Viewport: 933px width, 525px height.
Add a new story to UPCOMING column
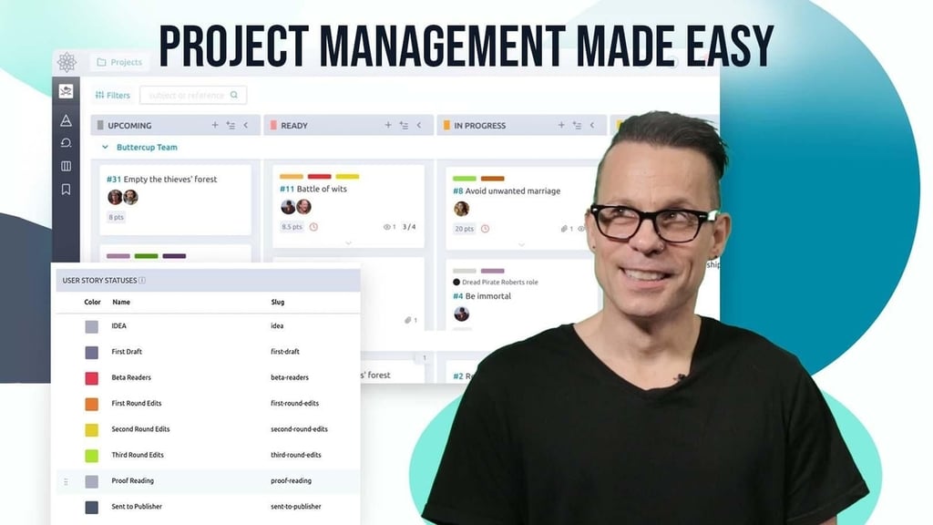[215, 125]
